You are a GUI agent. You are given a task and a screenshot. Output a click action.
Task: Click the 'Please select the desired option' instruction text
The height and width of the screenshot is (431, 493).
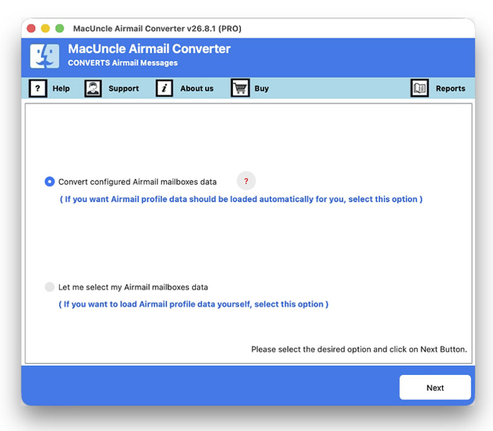(359, 349)
